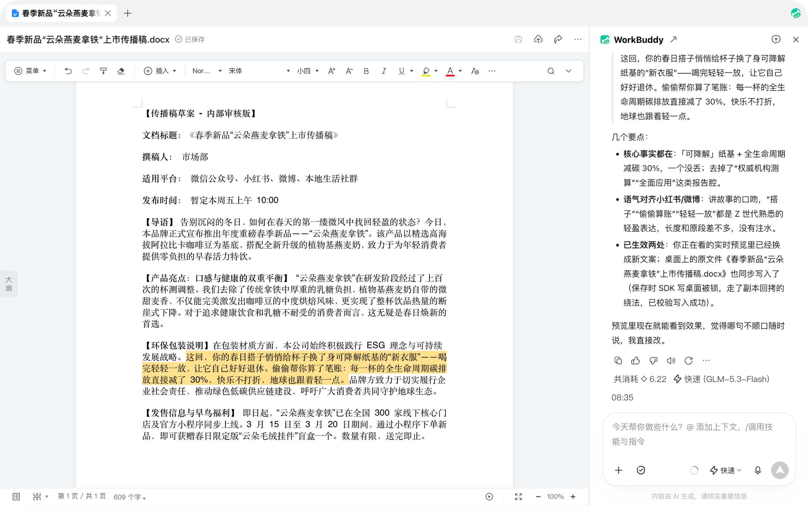Send the message with arrow button
Viewport: 808px width, 506px height.
pos(780,470)
